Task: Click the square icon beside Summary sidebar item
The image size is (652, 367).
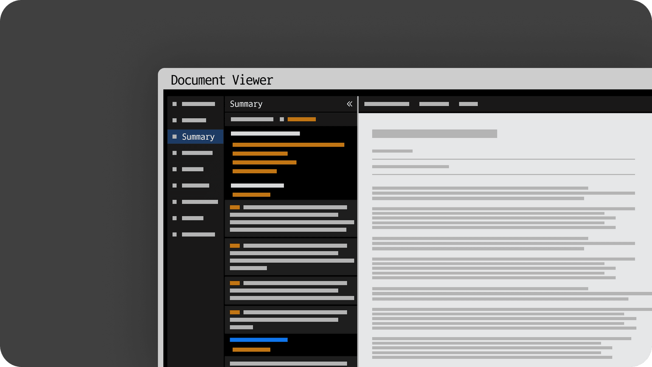Action: point(174,137)
